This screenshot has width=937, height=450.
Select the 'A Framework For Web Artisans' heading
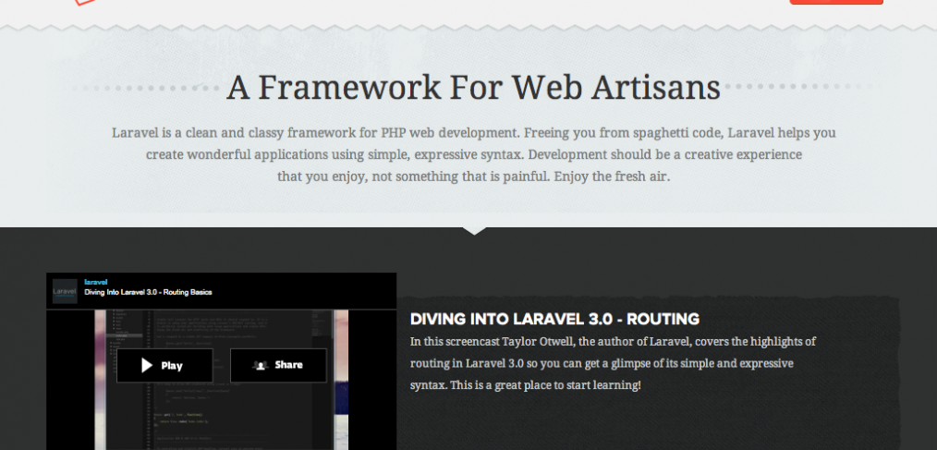[x=473, y=87]
